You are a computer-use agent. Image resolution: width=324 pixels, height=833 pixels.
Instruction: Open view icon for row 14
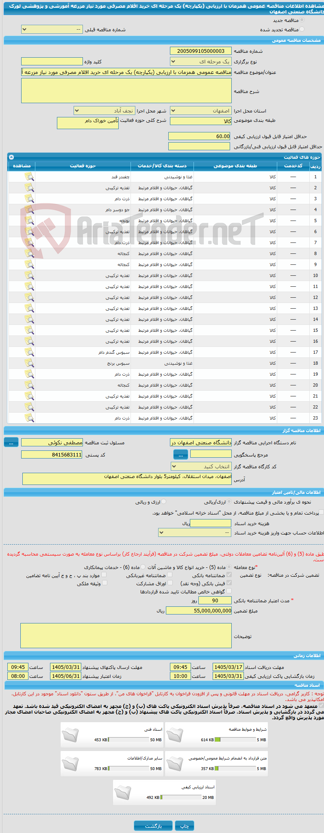click(29, 319)
